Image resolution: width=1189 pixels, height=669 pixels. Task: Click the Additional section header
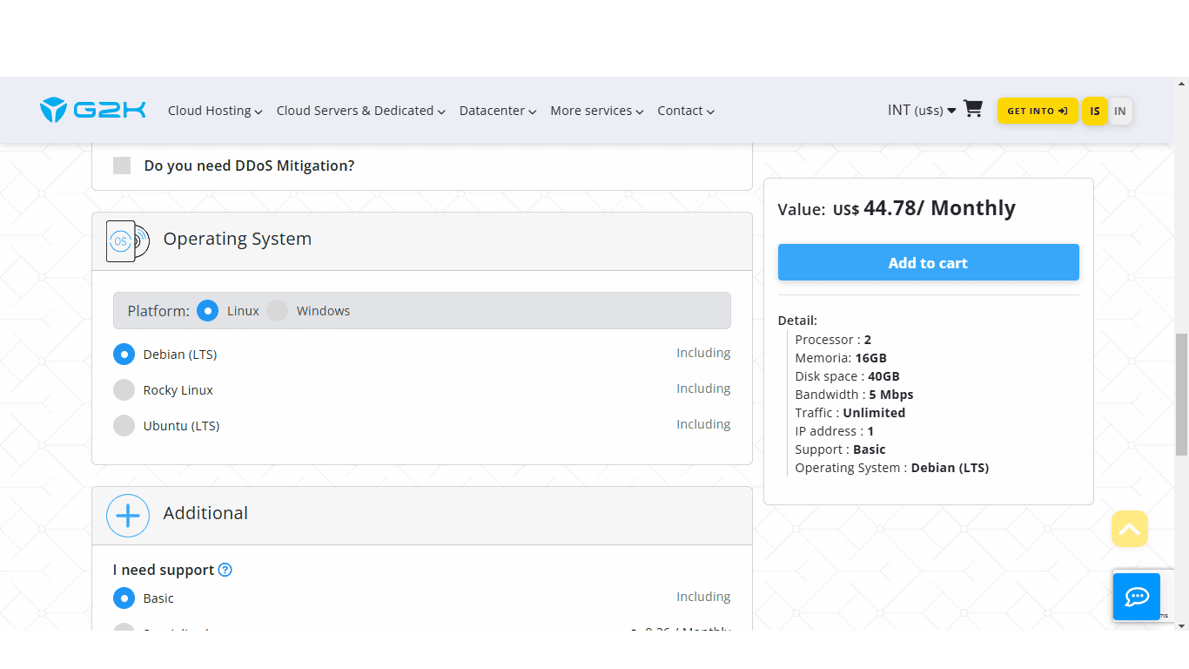pos(422,516)
